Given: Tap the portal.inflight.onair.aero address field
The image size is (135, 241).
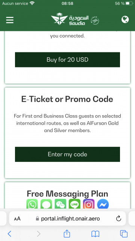Looking at the screenshot, I should (x=67, y=218).
